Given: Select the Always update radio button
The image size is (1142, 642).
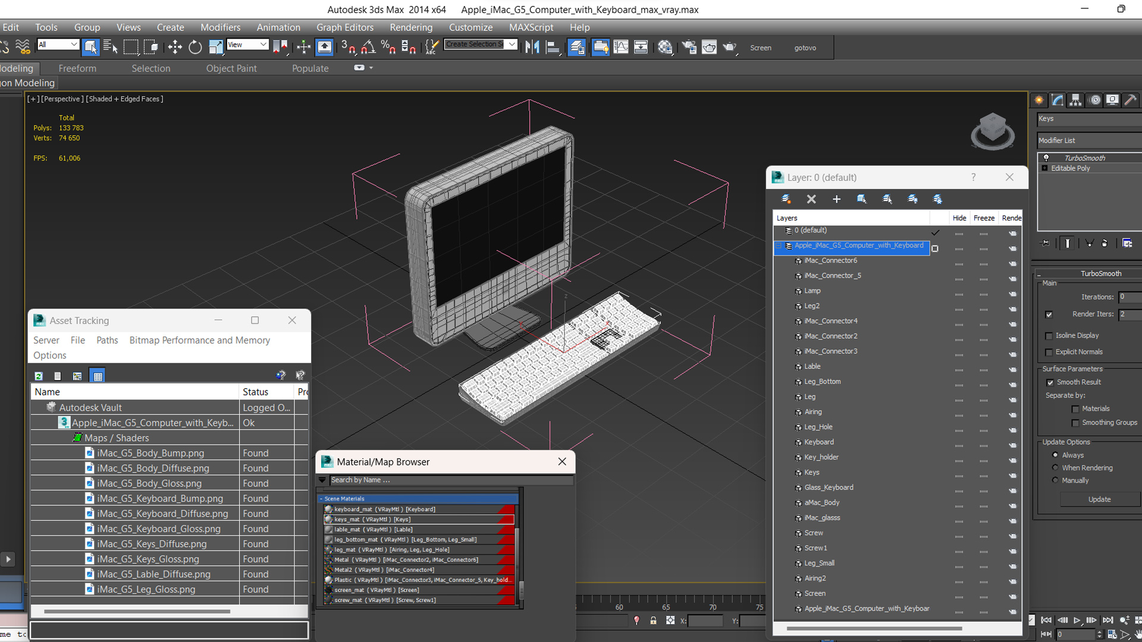Looking at the screenshot, I should point(1055,455).
